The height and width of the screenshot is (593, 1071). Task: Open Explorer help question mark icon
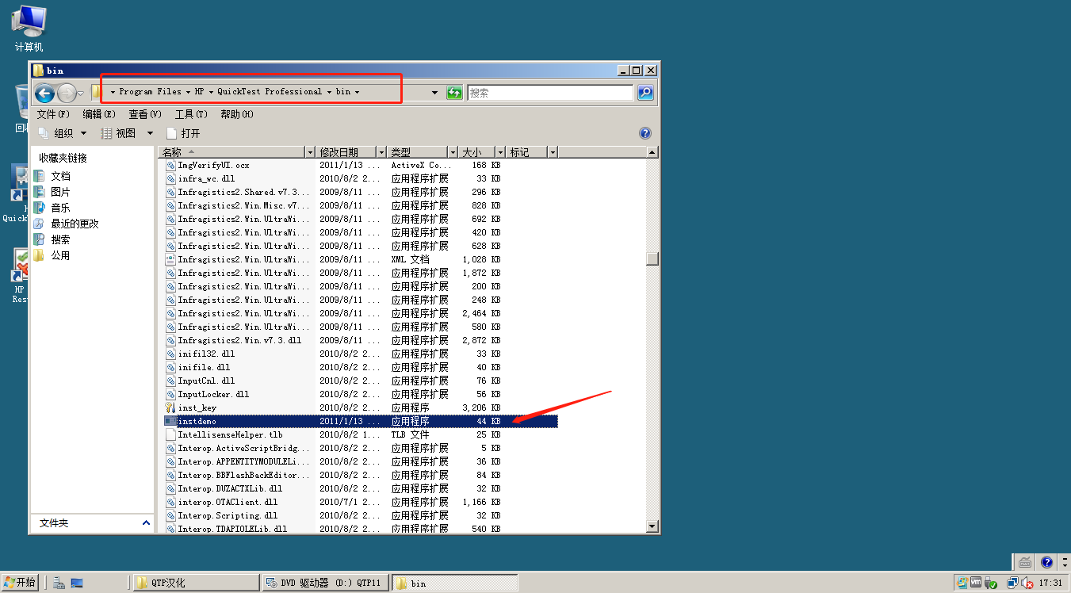pos(645,133)
